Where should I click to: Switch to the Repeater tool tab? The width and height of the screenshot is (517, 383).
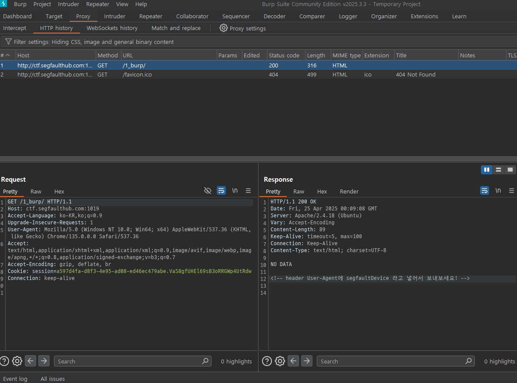click(x=151, y=16)
